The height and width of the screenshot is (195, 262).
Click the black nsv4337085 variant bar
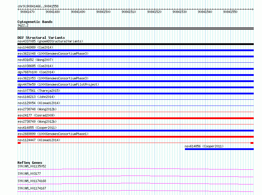[135, 44]
